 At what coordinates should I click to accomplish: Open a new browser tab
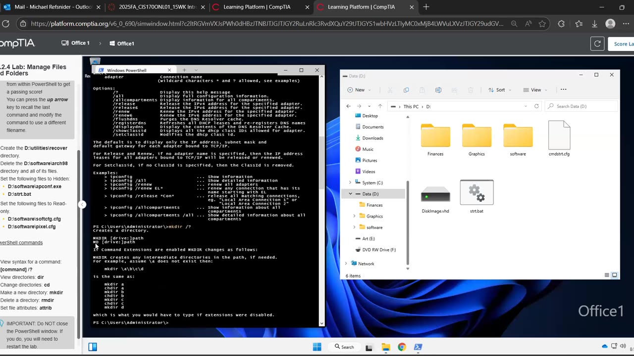tap(426, 7)
